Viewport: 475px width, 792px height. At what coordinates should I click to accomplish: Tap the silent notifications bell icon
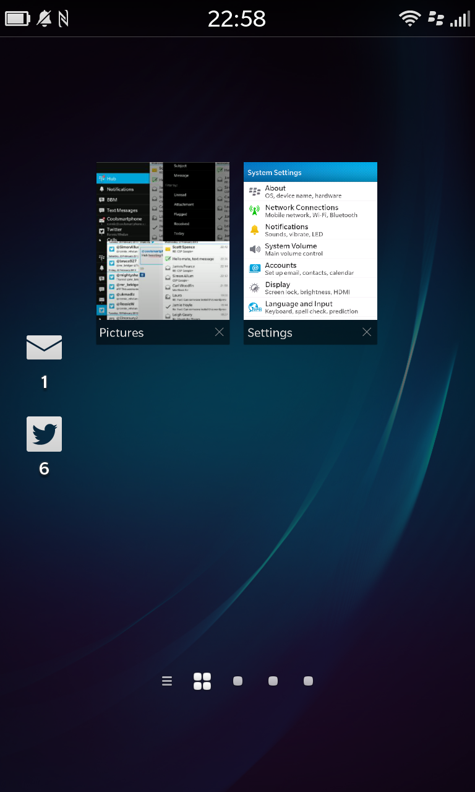coord(45,19)
